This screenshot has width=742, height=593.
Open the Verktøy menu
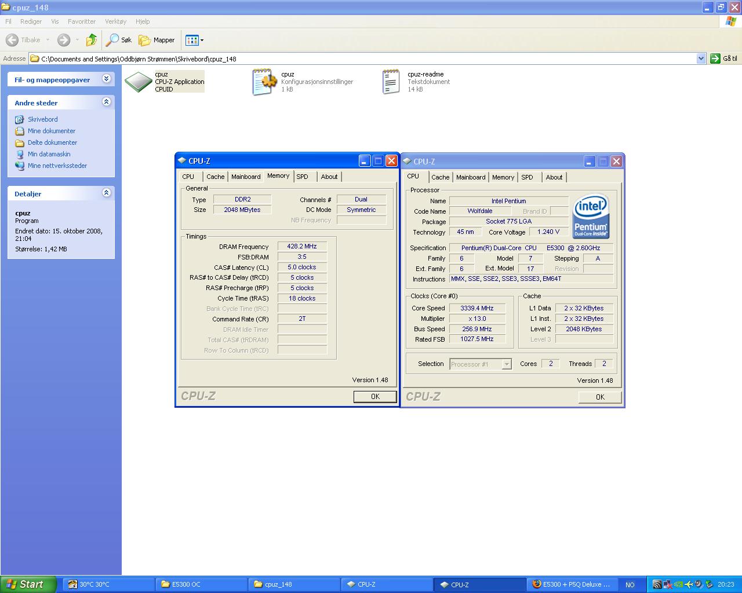[115, 21]
